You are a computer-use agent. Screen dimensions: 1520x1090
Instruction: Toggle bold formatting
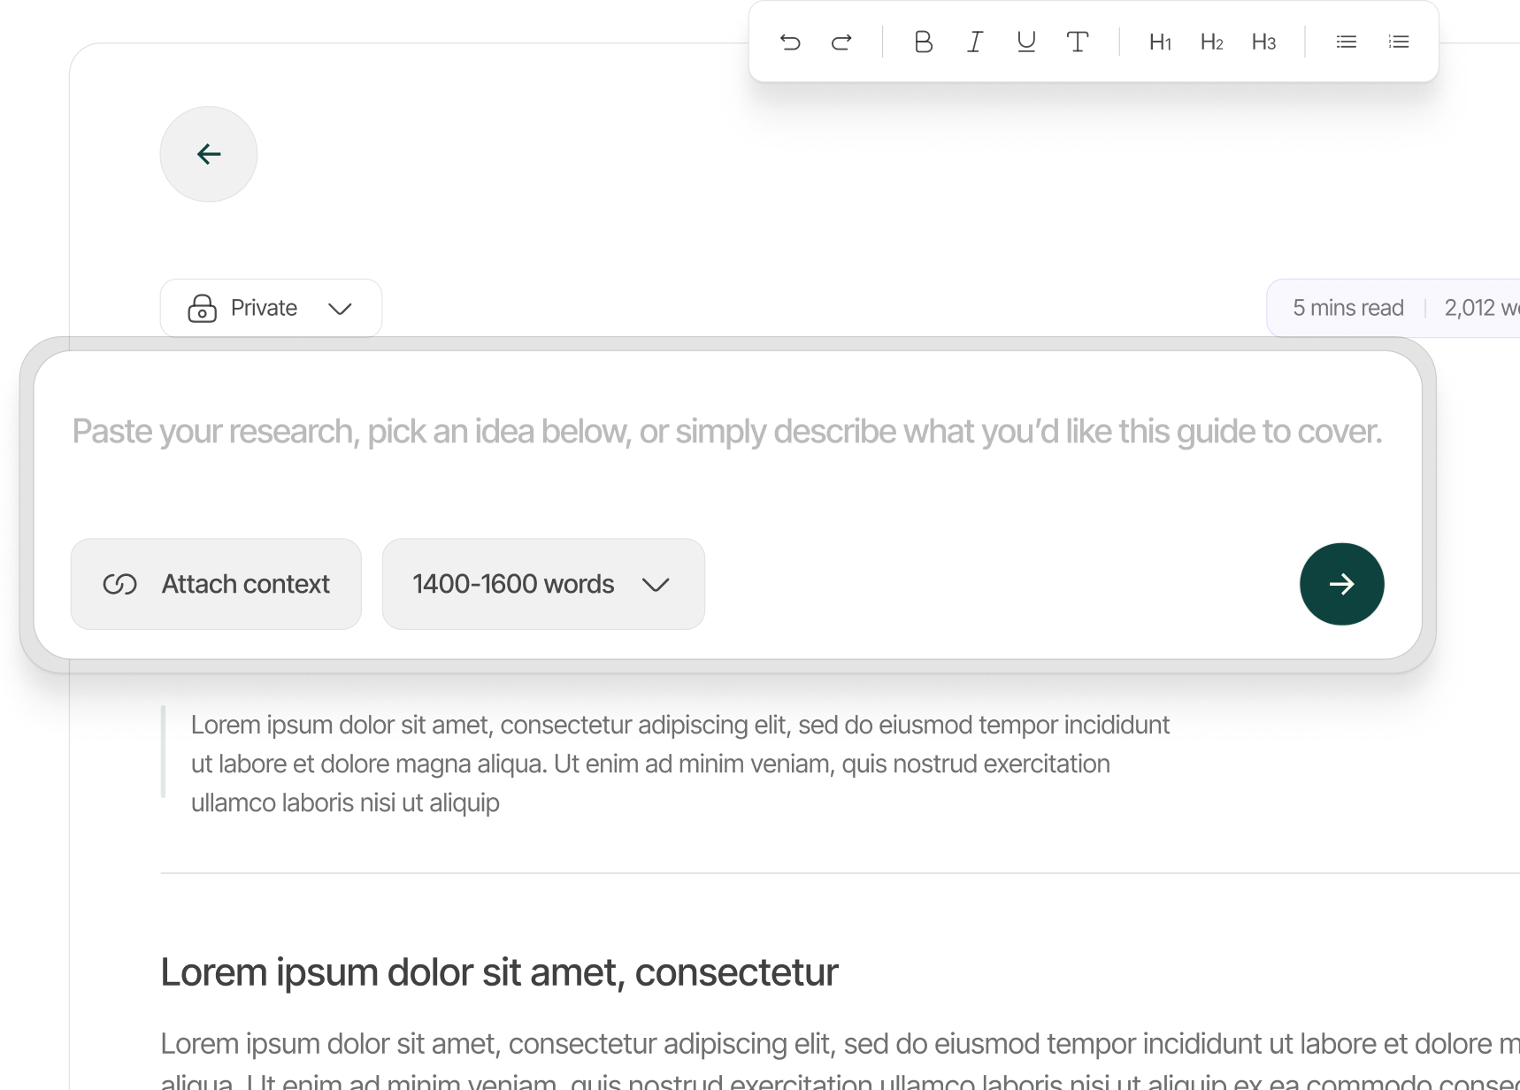923,42
